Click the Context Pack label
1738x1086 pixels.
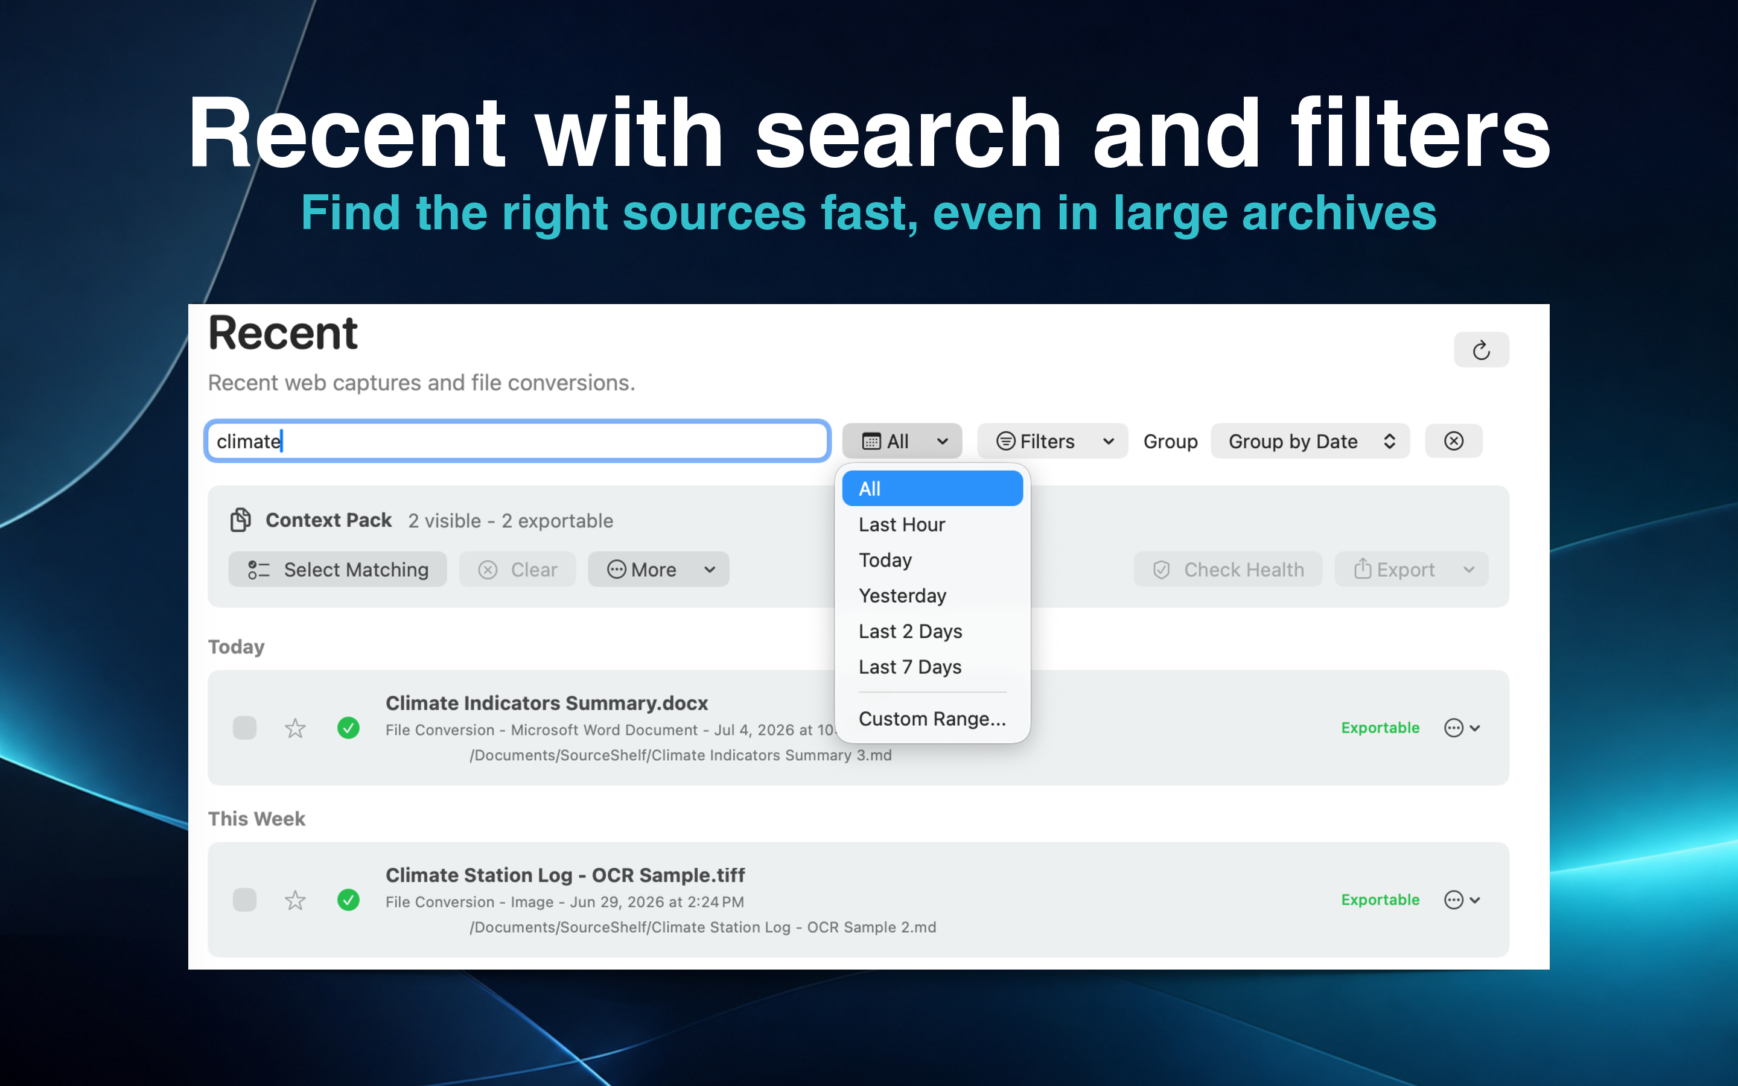[328, 520]
